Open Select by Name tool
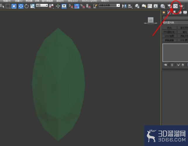 pos(2,6)
